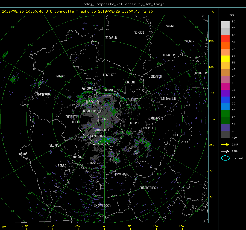Click the intense blue storm cell near Laxmeshwar

(109, 139)
